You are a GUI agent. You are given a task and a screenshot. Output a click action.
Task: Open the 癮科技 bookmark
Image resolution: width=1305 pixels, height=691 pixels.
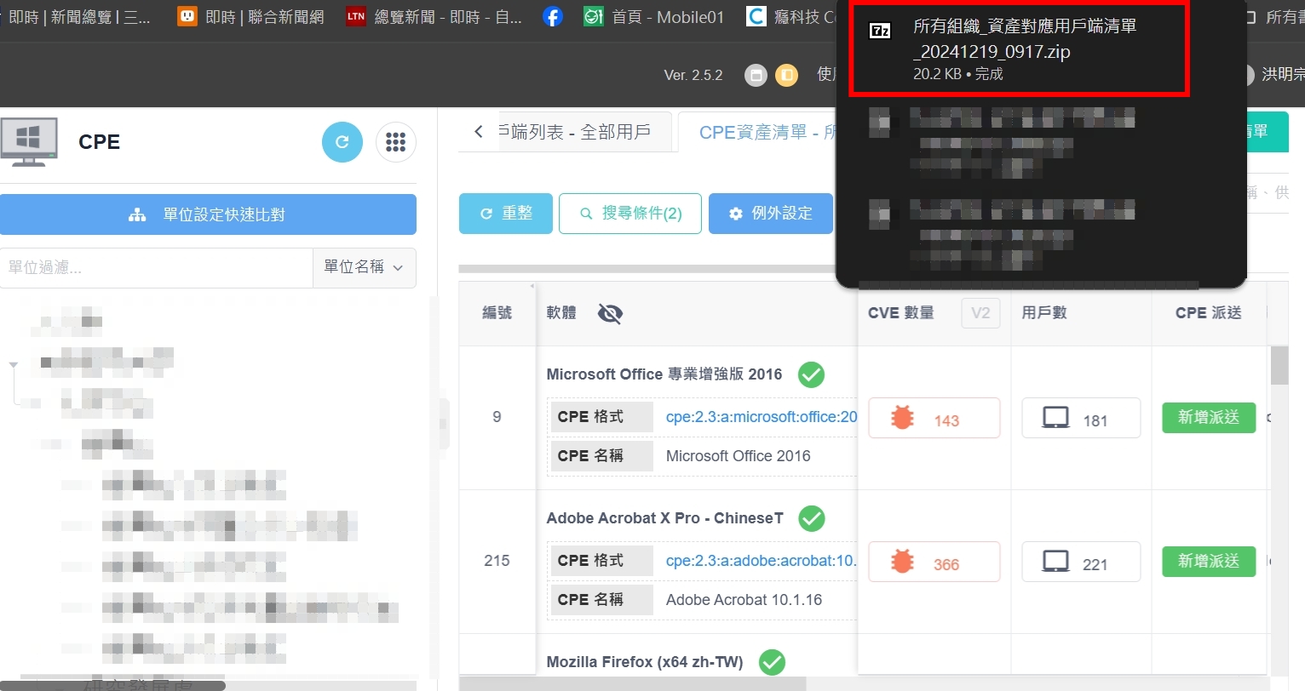tap(790, 17)
